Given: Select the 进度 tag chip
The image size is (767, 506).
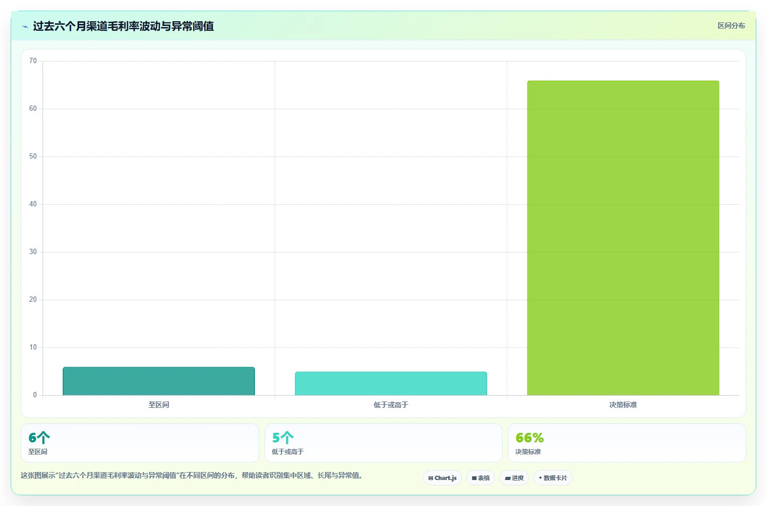Looking at the screenshot, I should point(514,478).
